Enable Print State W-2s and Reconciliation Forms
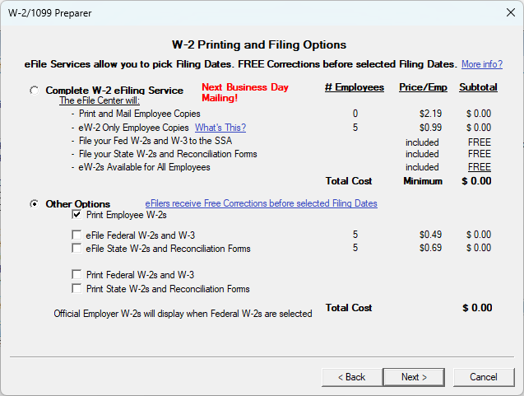 point(77,289)
